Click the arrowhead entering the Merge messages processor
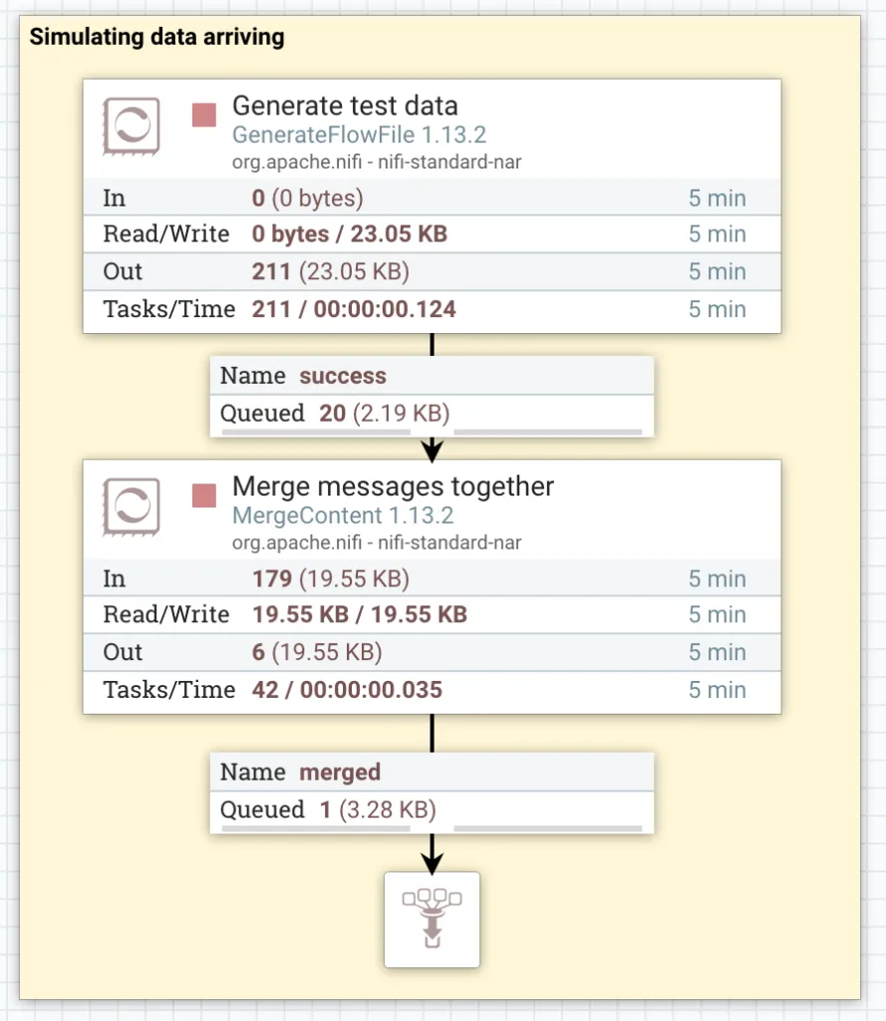Screen dimensions: 886x1021 [x=432, y=452]
